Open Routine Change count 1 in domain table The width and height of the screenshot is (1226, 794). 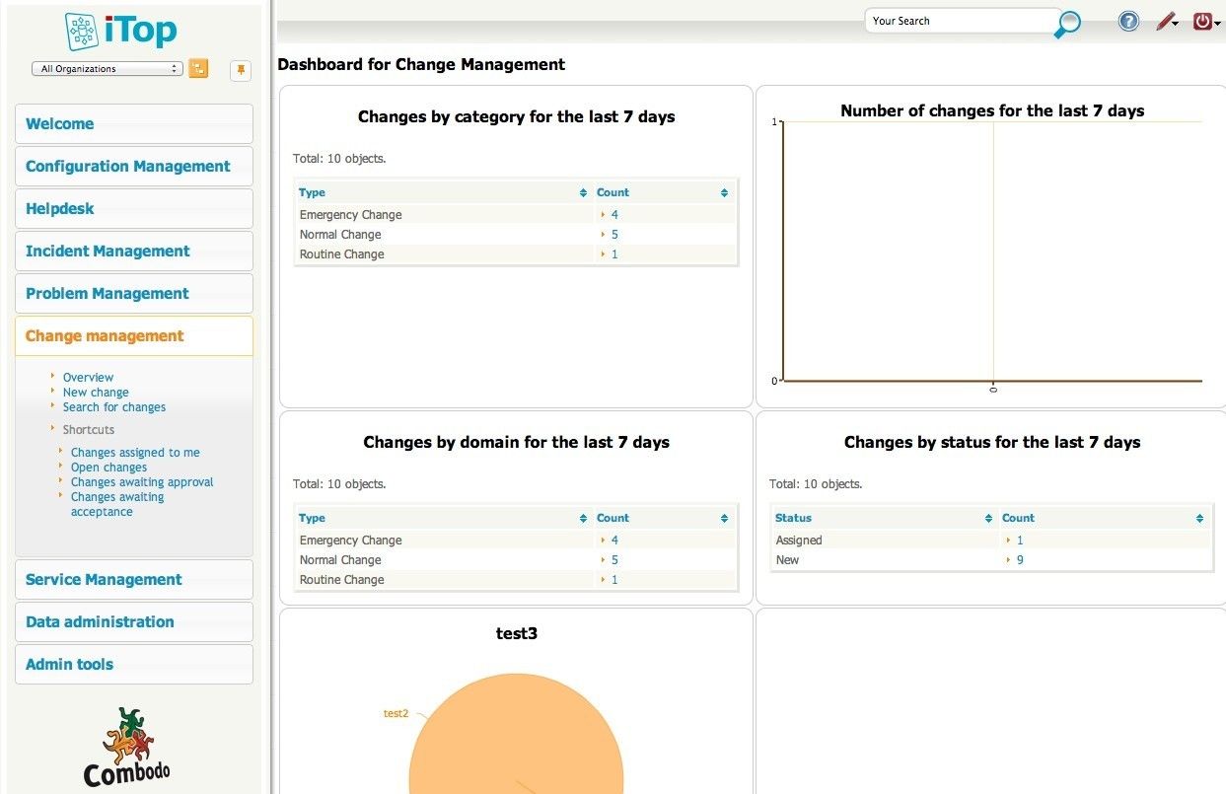[x=614, y=580]
